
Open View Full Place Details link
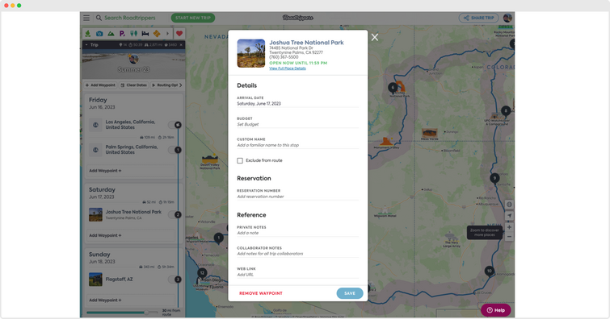pyautogui.click(x=288, y=68)
